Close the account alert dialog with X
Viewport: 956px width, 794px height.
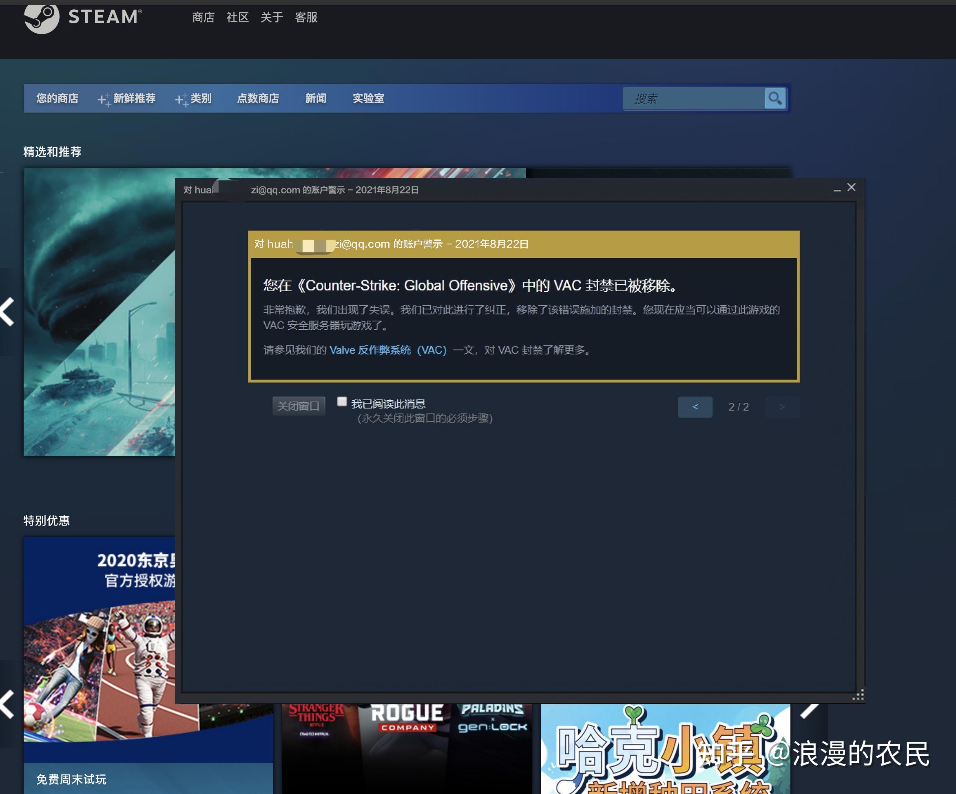(851, 187)
